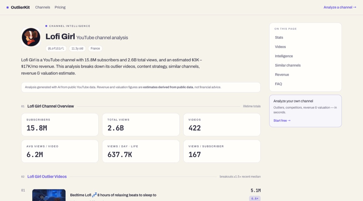The width and height of the screenshot is (363, 201).
Task: Click the 'Lofi Girl' page title
Action: [60, 37]
